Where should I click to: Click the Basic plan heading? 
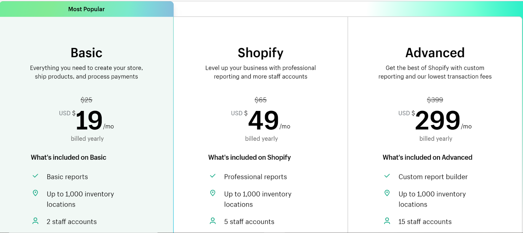pos(87,53)
